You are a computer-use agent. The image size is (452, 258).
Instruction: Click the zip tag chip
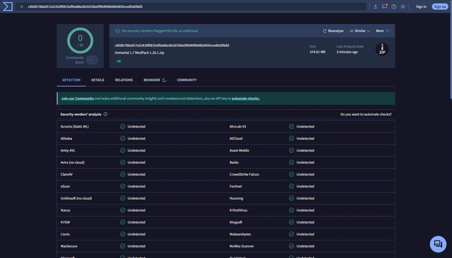119,61
